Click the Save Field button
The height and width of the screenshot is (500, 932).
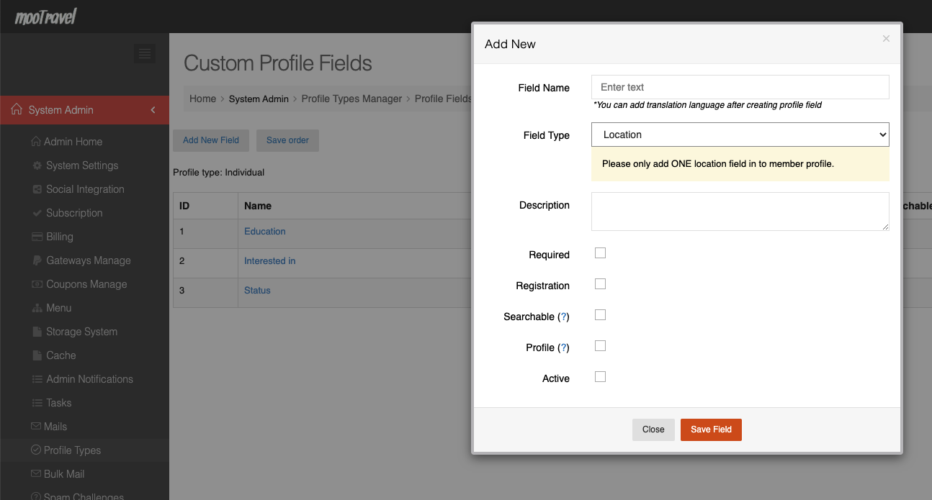(711, 429)
